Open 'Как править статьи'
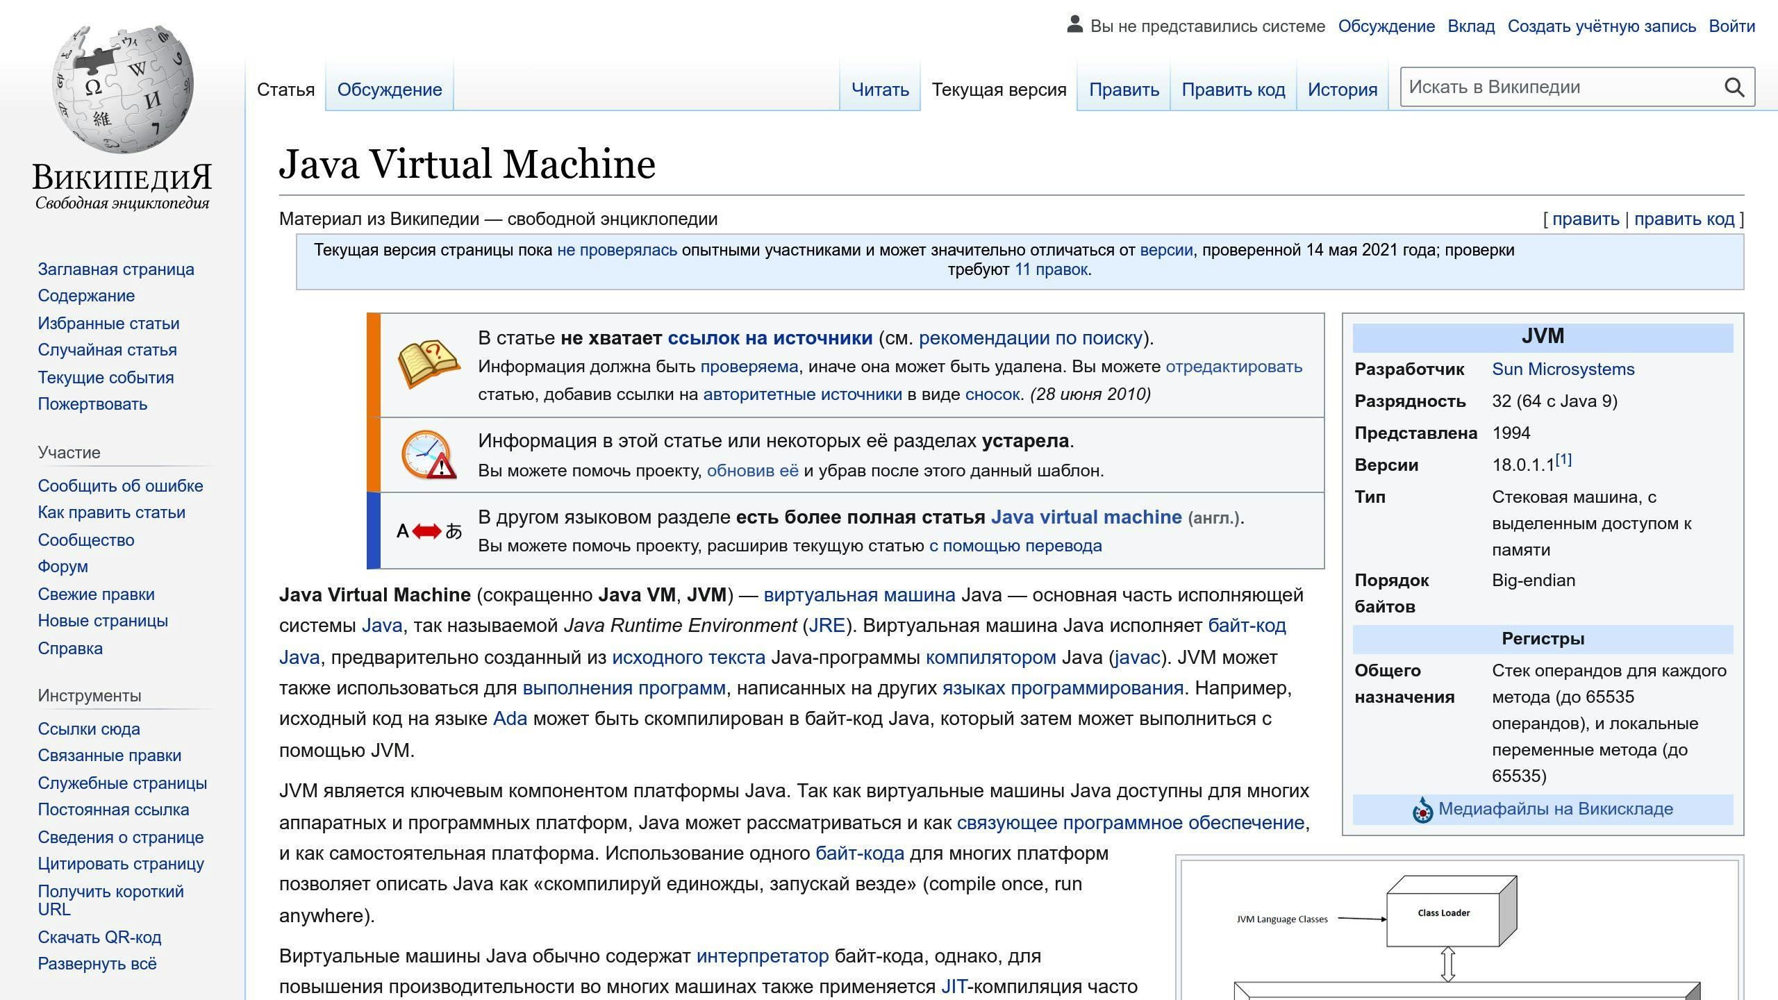Viewport: 1778px width, 1000px height. [111, 512]
